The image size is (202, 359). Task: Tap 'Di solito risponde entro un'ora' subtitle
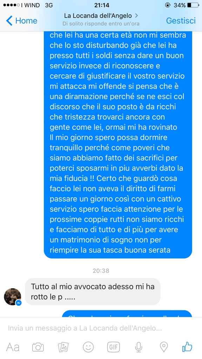[101, 24]
